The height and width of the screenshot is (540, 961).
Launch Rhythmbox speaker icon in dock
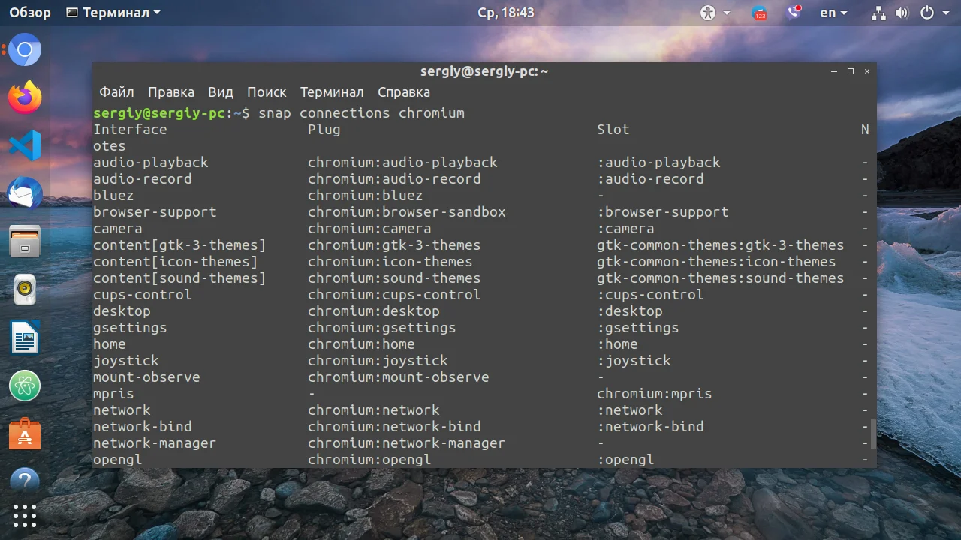click(25, 289)
